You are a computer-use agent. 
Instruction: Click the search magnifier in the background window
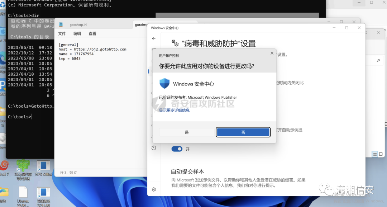tap(378, 60)
